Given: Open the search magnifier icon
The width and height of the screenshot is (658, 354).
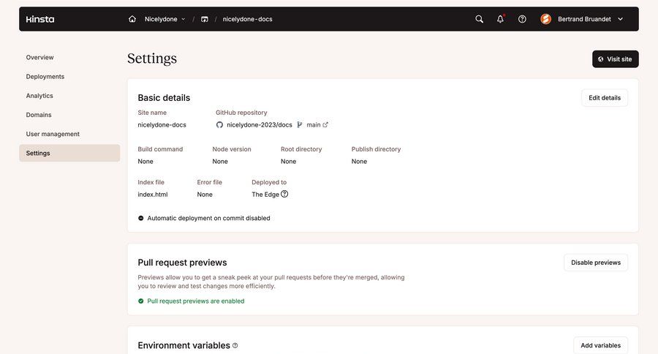Looking at the screenshot, I should pos(479,19).
